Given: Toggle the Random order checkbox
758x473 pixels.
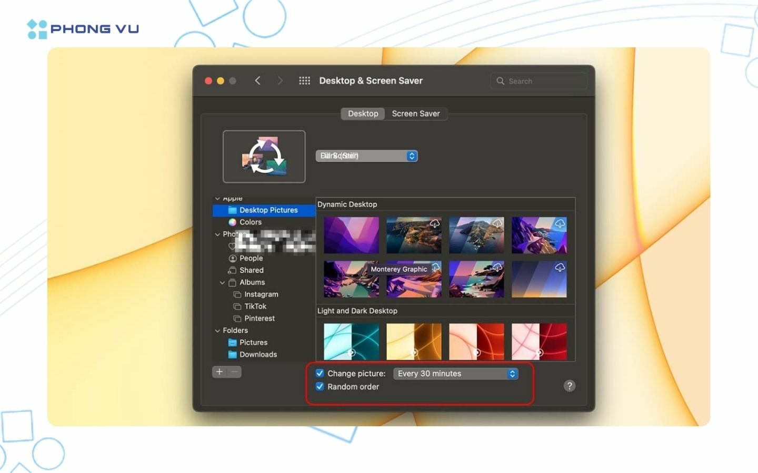Looking at the screenshot, I should (320, 386).
